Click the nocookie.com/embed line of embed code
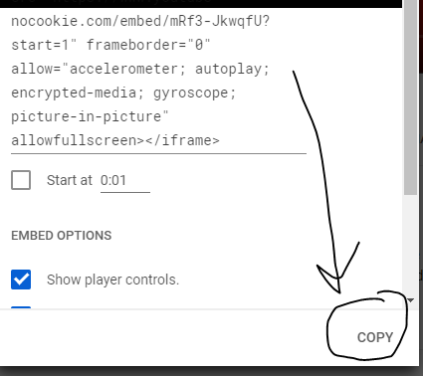Image resolution: width=423 pixels, height=376 pixels. tap(140, 21)
